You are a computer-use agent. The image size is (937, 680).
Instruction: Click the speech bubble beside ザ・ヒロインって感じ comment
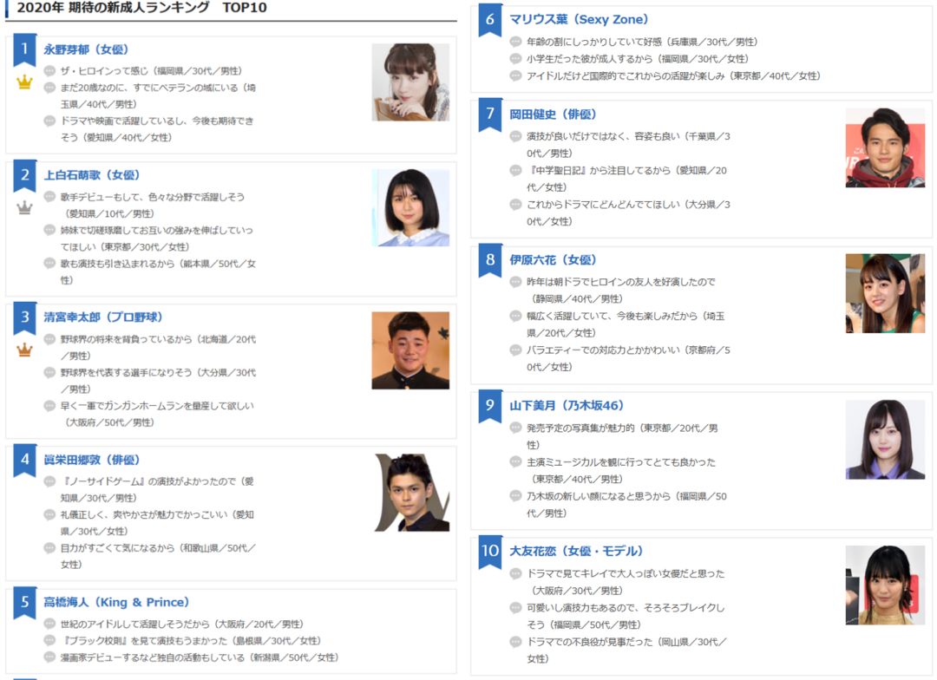[49, 70]
